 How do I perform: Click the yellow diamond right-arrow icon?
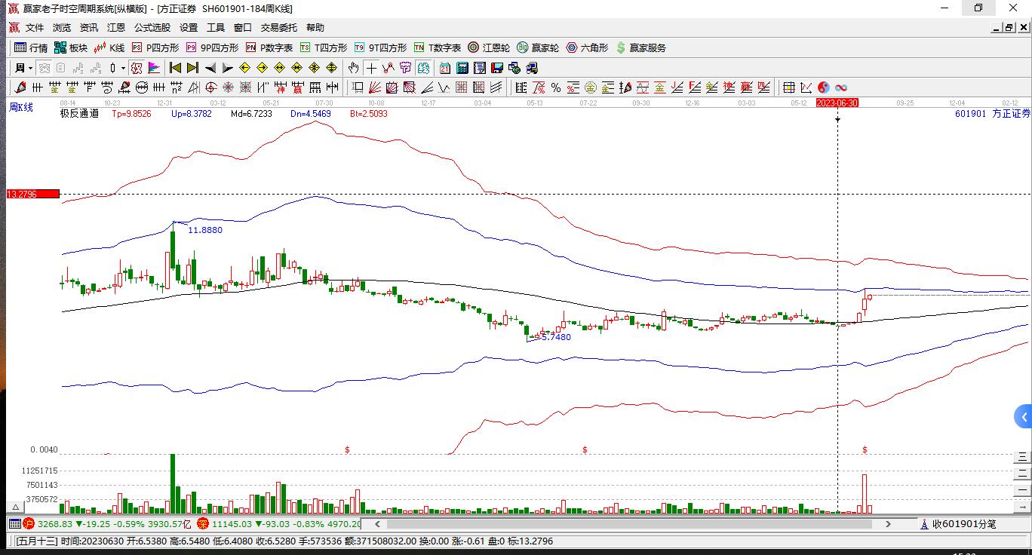tap(262, 68)
